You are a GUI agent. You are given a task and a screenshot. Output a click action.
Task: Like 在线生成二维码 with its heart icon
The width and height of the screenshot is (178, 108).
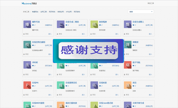[x=67, y=25]
